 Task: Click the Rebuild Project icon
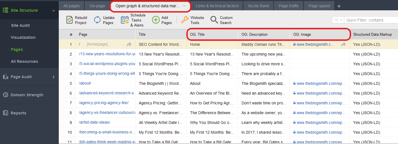tap(69, 20)
